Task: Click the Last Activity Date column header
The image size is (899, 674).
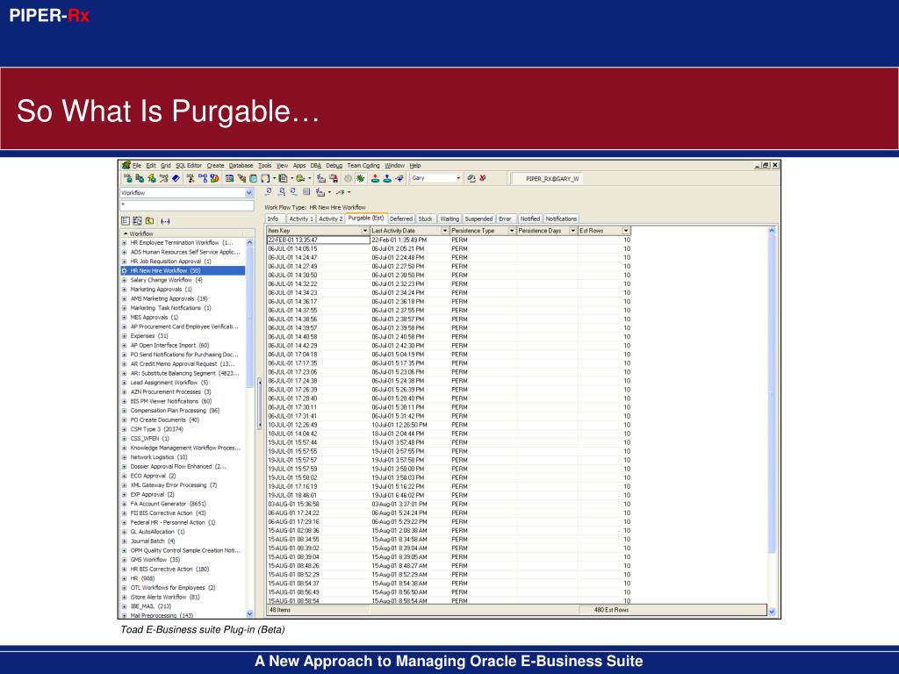Action: [409, 231]
